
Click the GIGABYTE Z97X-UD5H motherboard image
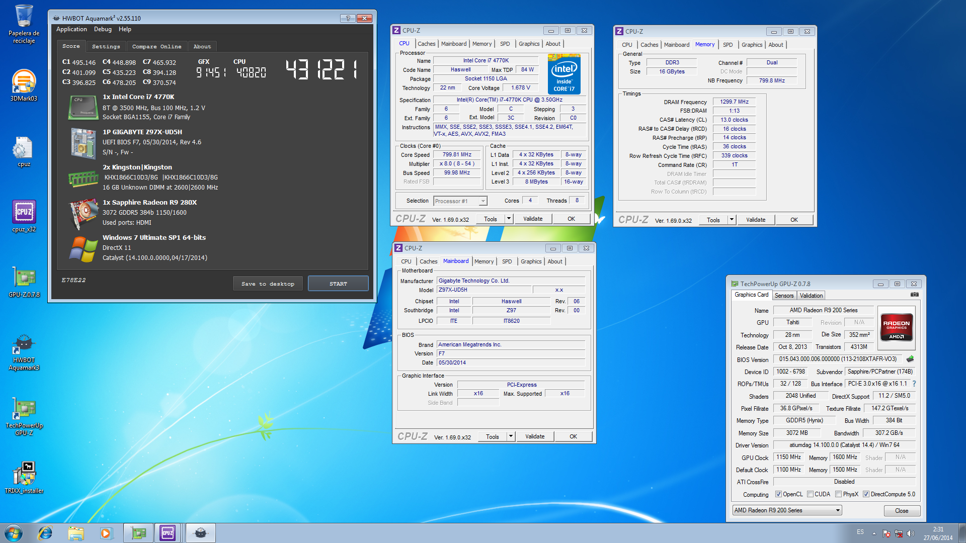[x=84, y=143]
